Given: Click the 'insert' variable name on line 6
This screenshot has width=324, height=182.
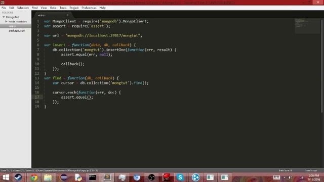Looking at the screenshot, I should [59, 45].
